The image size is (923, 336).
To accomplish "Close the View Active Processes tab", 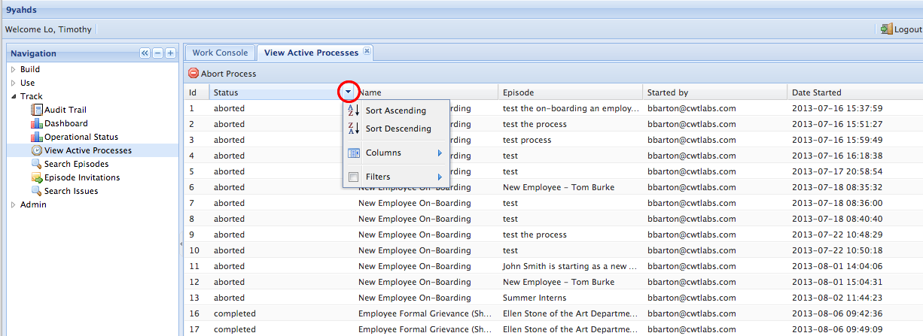I will [367, 51].
